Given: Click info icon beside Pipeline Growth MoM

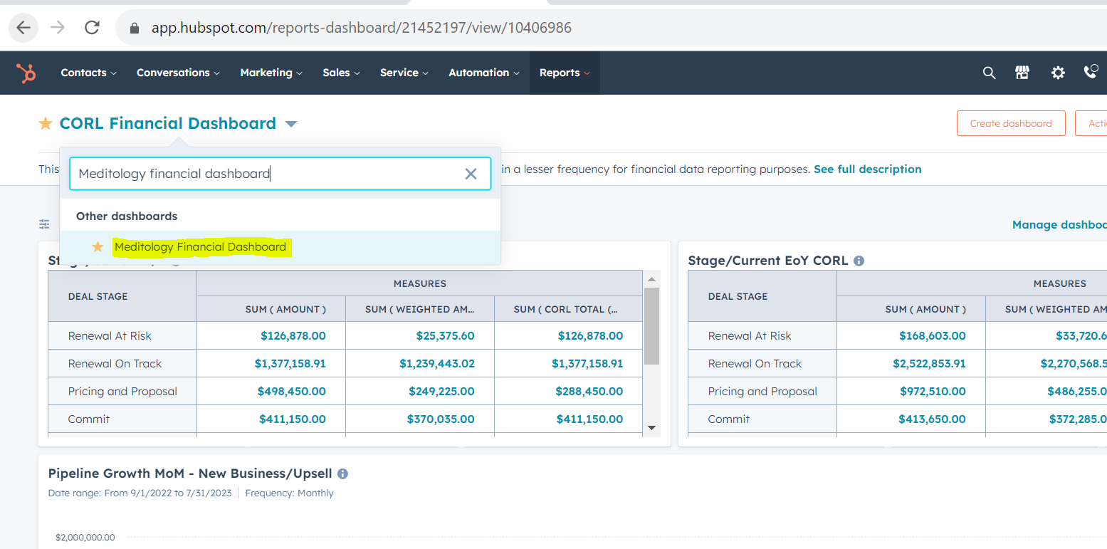Looking at the screenshot, I should (x=342, y=474).
